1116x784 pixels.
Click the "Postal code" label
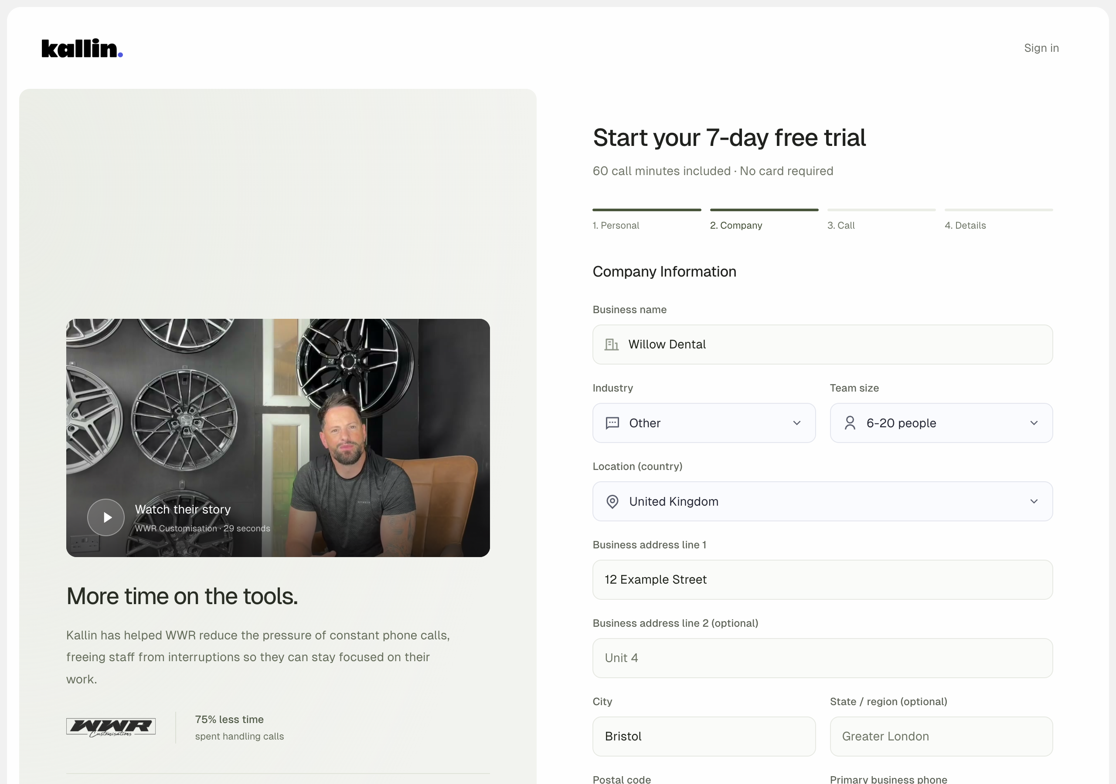click(621, 779)
